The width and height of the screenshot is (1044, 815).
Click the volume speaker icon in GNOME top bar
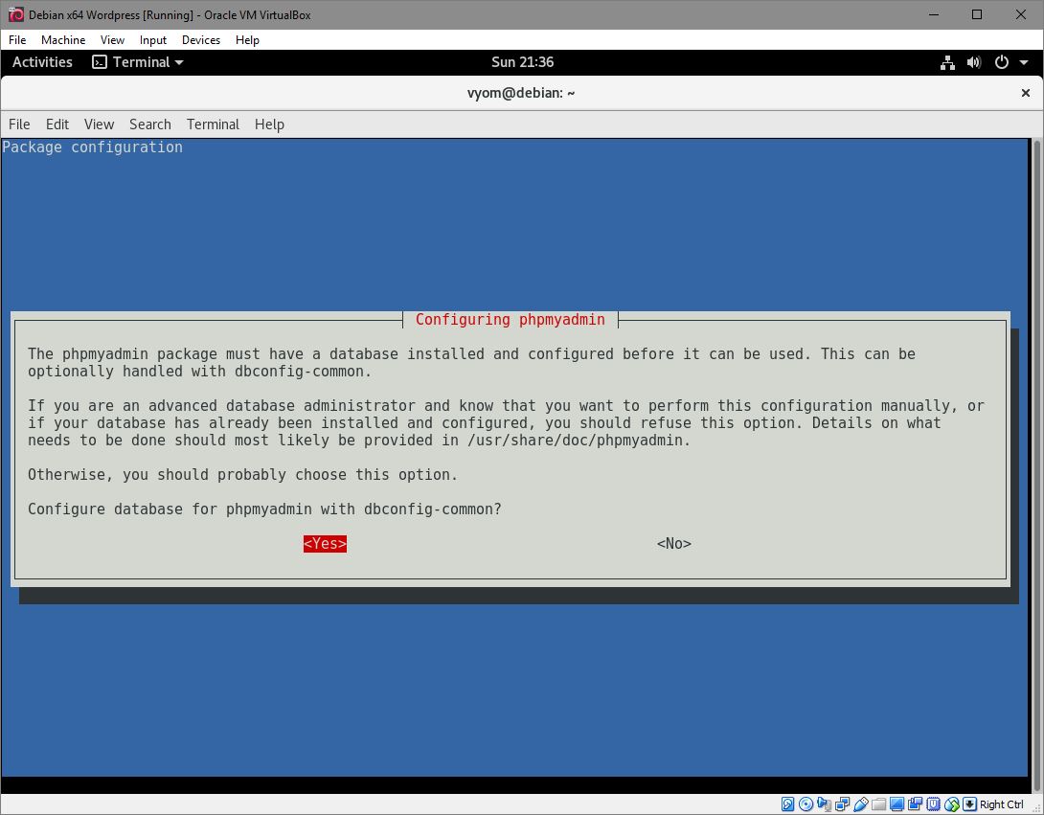(974, 62)
